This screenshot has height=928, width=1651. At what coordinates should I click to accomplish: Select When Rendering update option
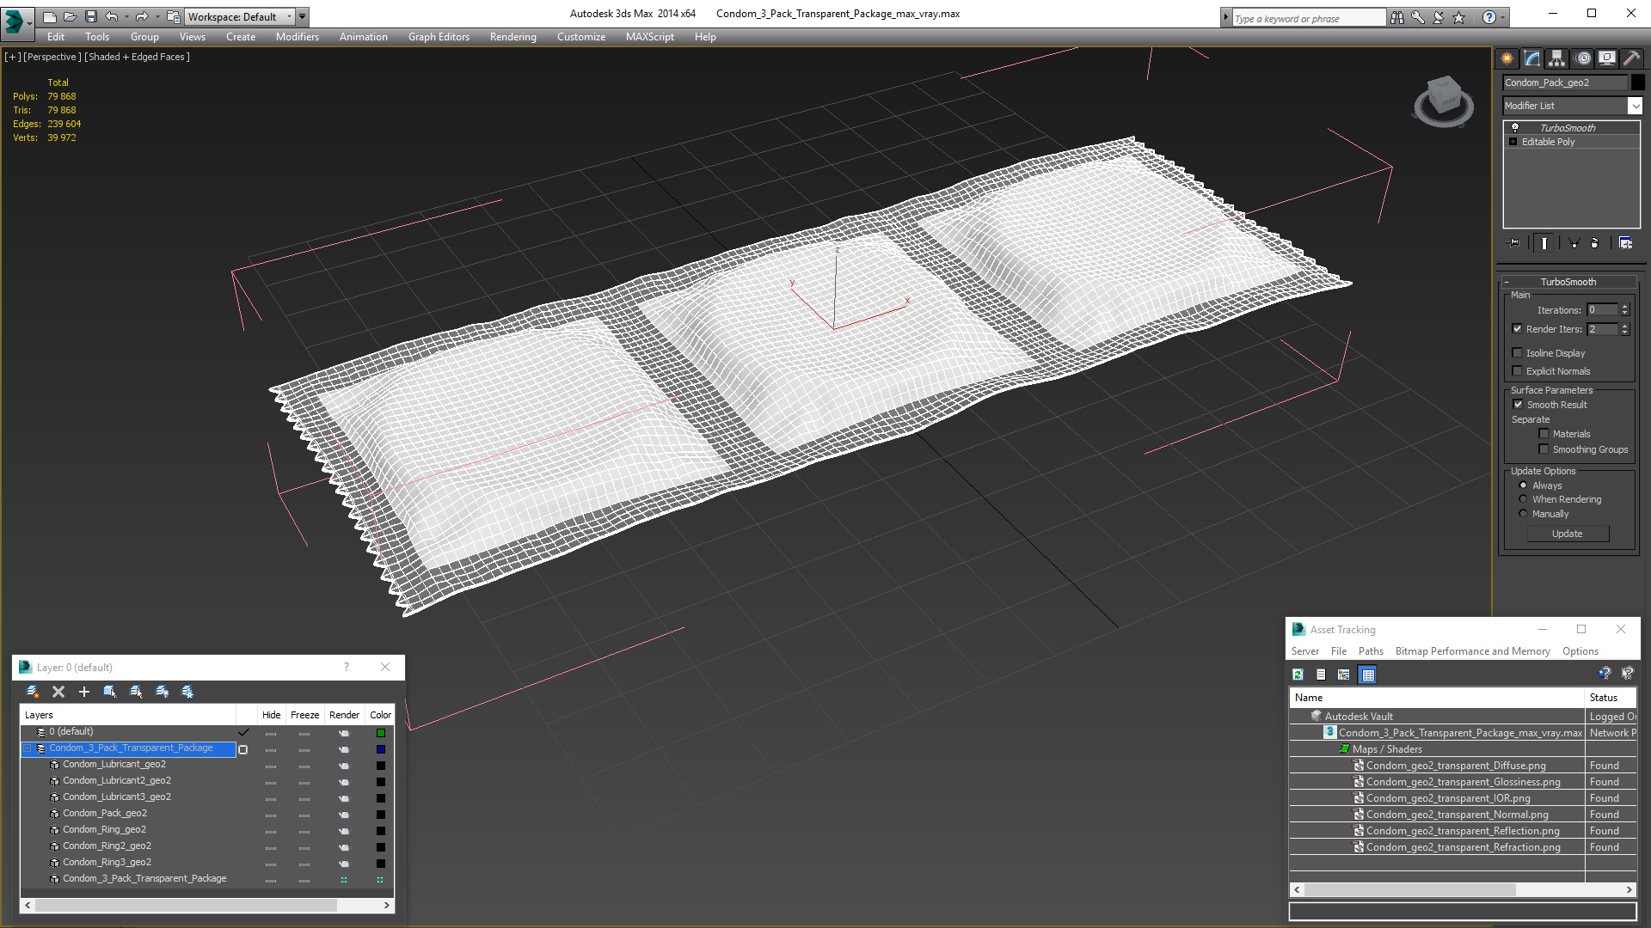[1524, 499]
